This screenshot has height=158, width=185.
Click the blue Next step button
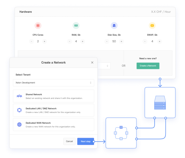(86, 141)
